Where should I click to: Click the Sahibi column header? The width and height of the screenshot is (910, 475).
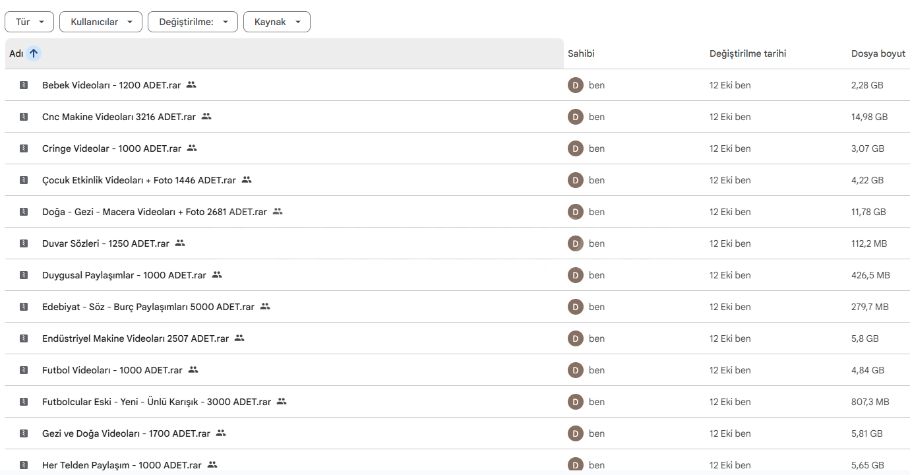[x=581, y=53]
